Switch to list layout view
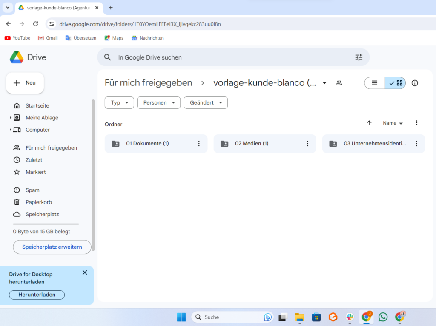 [x=375, y=83]
